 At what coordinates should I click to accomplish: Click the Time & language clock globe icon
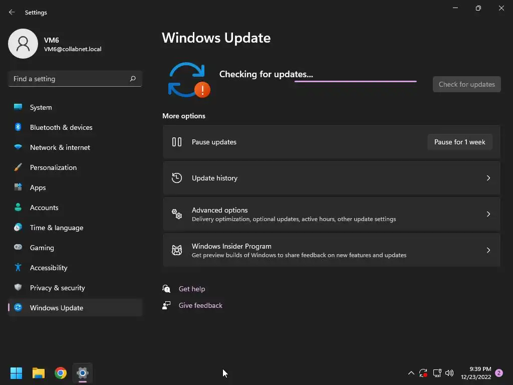pyautogui.click(x=18, y=227)
